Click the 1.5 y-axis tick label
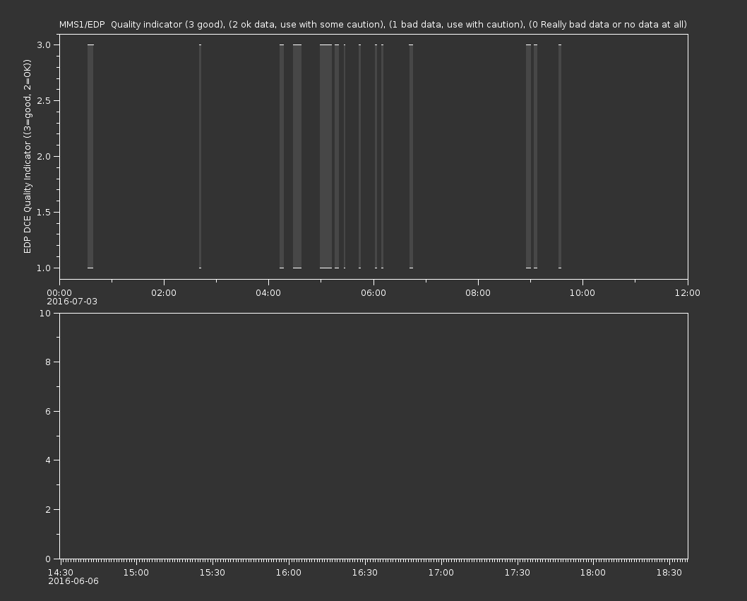 [x=44, y=212]
